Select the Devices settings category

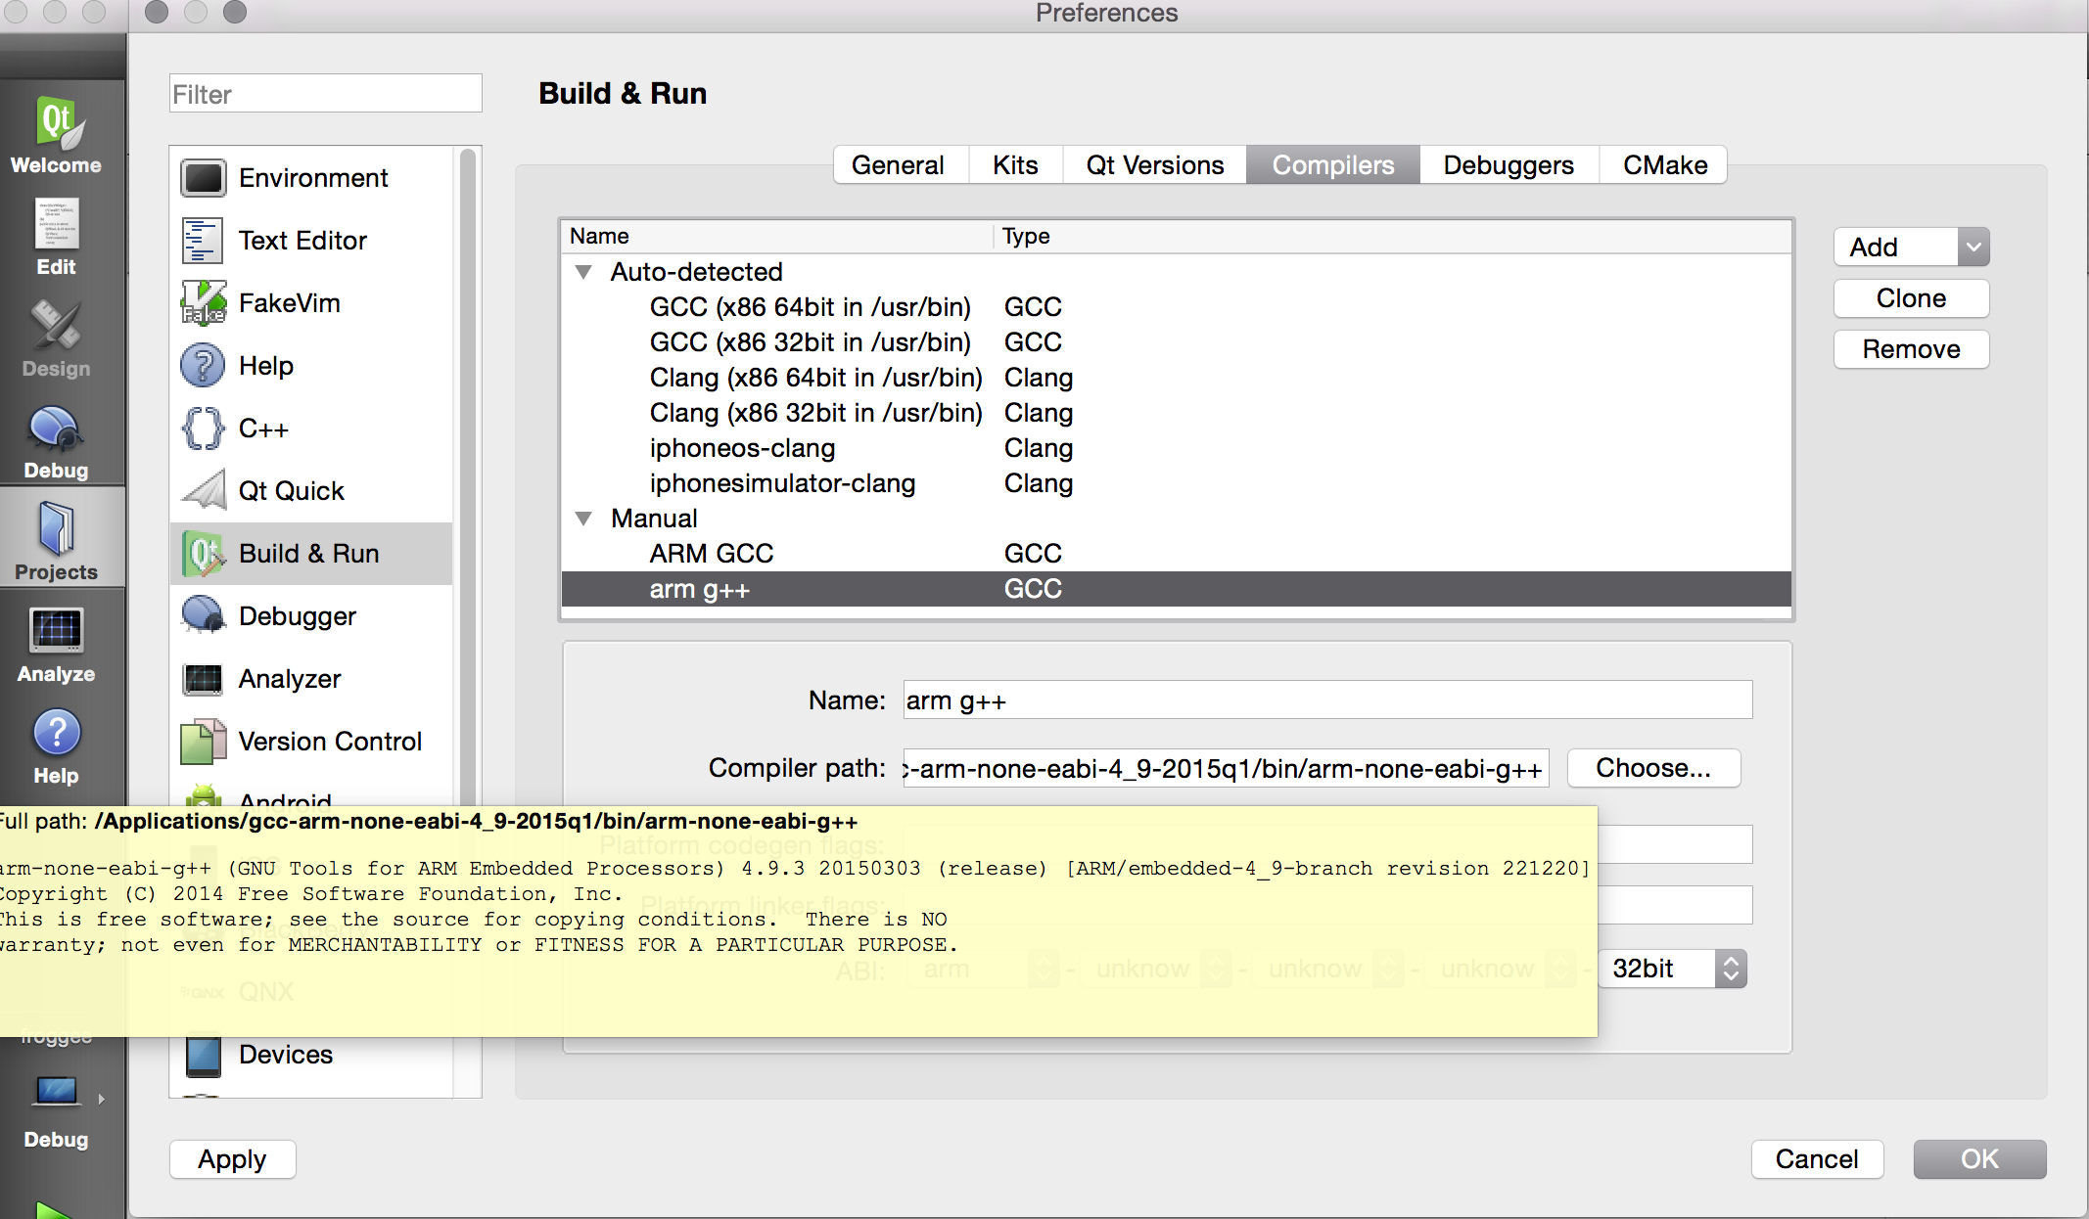[311, 1055]
